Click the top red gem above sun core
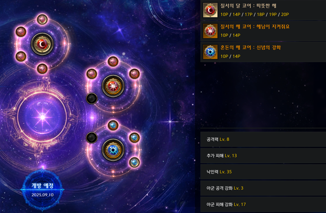 pos(113,61)
